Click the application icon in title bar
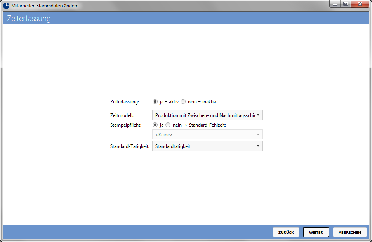The width and height of the screenshot is (372, 242). point(6,5)
